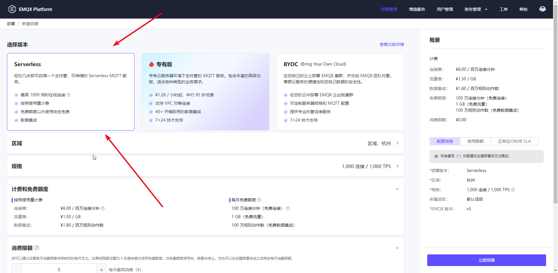Click 可定制服务器规格和 MQTT 配置 text

click(x=319, y=103)
